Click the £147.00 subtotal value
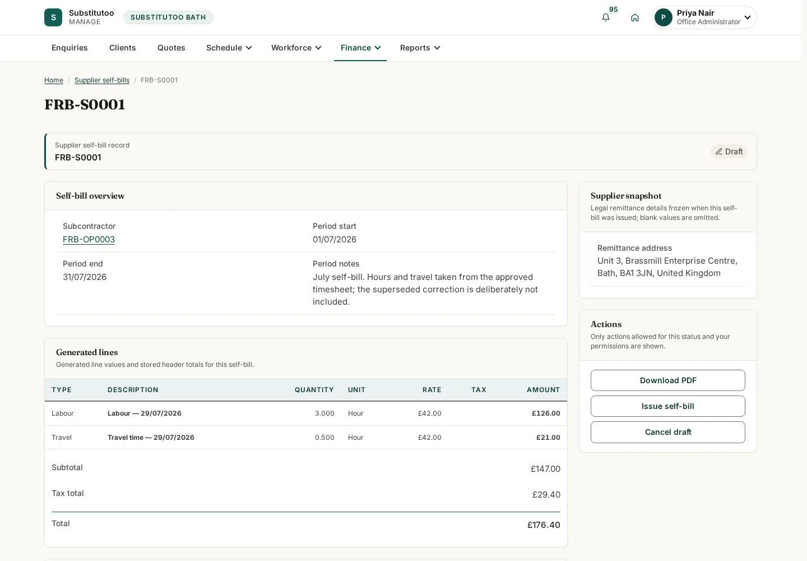 (545, 469)
